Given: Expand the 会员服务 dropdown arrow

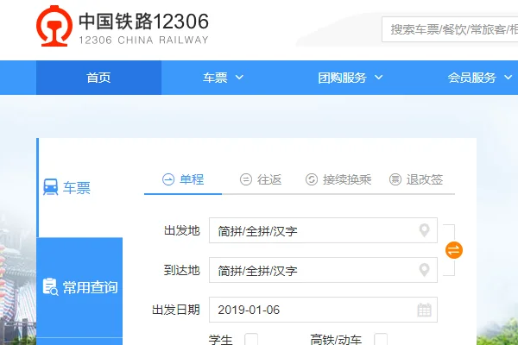Looking at the screenshot, I should [x=509, y=78].
